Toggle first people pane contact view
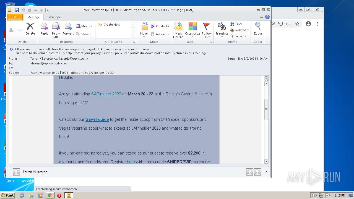Screen dimensions: 354x199 point(250,172)
